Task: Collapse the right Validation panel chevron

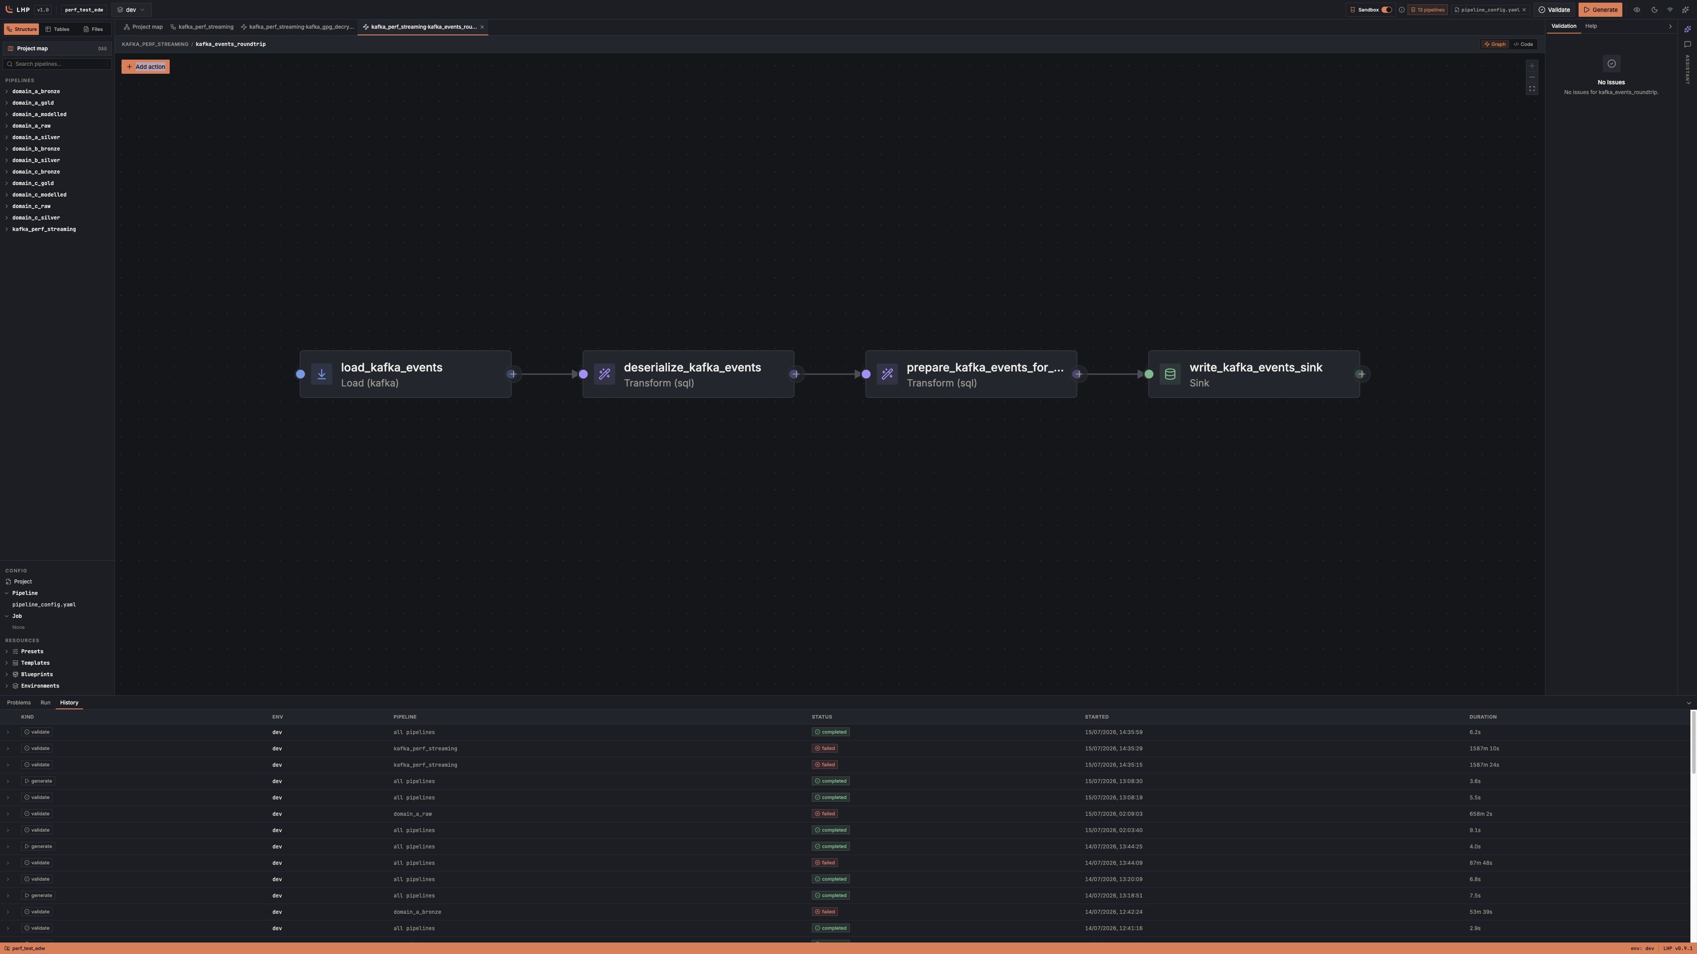Action: 1670,26
